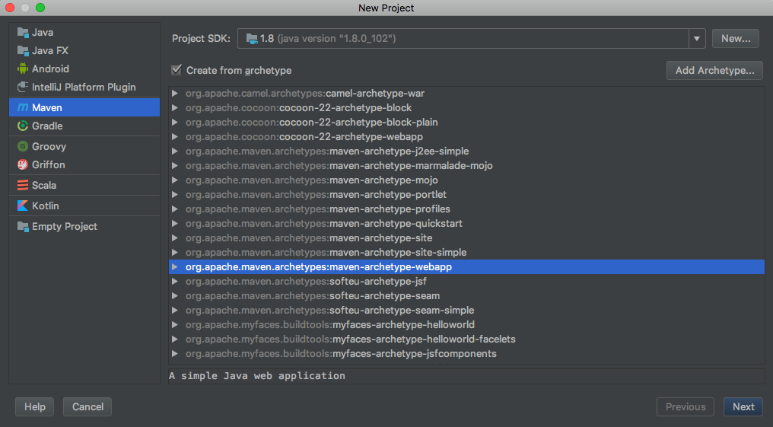Click the 'A simple Java web application' description

coord(257,376)
